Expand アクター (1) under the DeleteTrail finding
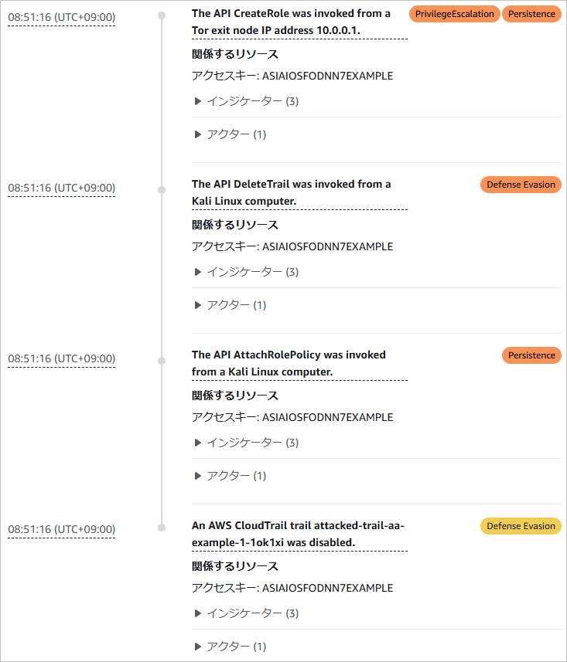The height and width of the screenshot is (662, 567). [x=229, y=305]
